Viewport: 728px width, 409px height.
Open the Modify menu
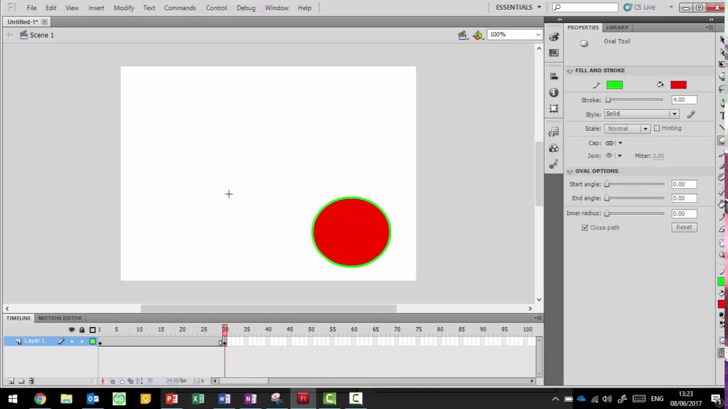pyautogui.click(x=124, y=8)
